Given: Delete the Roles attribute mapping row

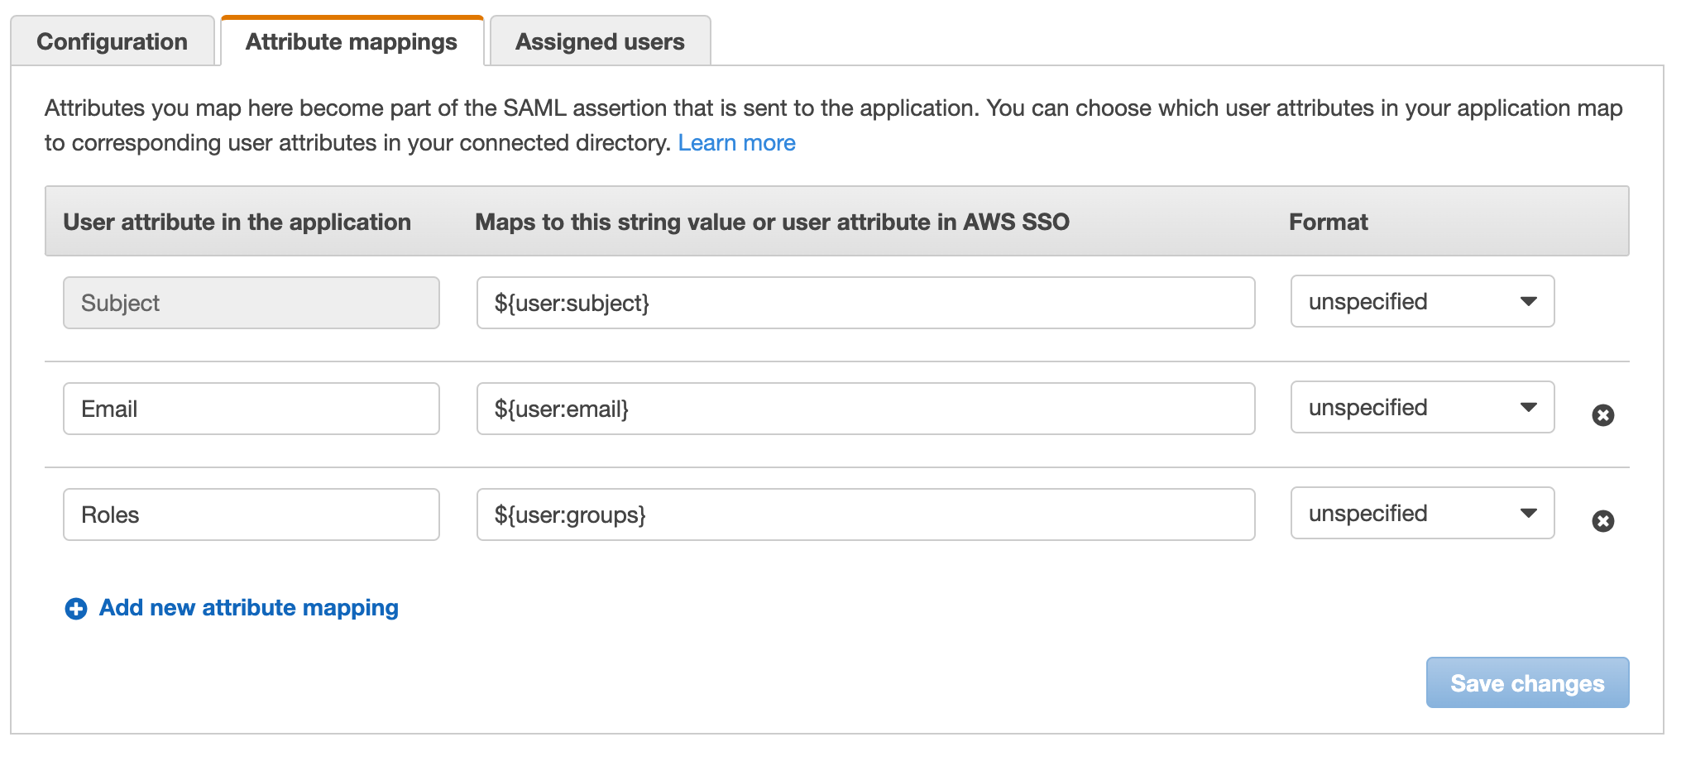Looking at the screenshot, I should (x=1602, y=521).
